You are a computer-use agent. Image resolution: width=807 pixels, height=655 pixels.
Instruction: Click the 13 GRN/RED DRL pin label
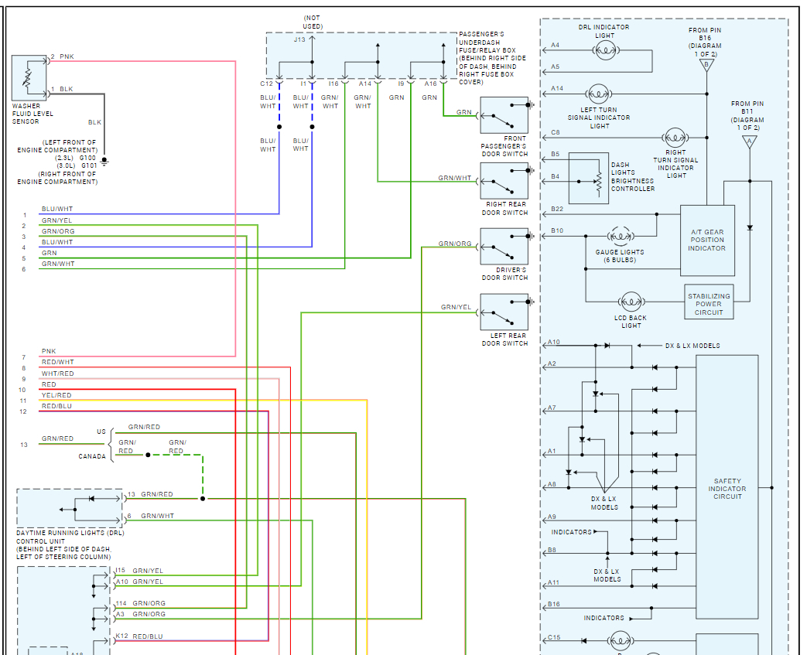click(150, 494)
